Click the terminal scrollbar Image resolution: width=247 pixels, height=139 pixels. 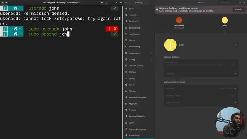tap(122, 72)
